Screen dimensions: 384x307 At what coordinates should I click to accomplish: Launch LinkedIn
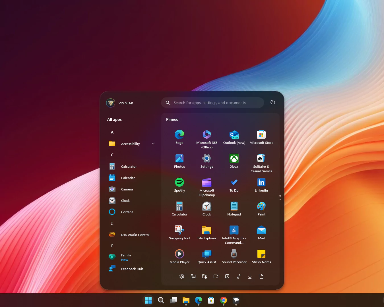pyautogui.click(x=261, y=185)
